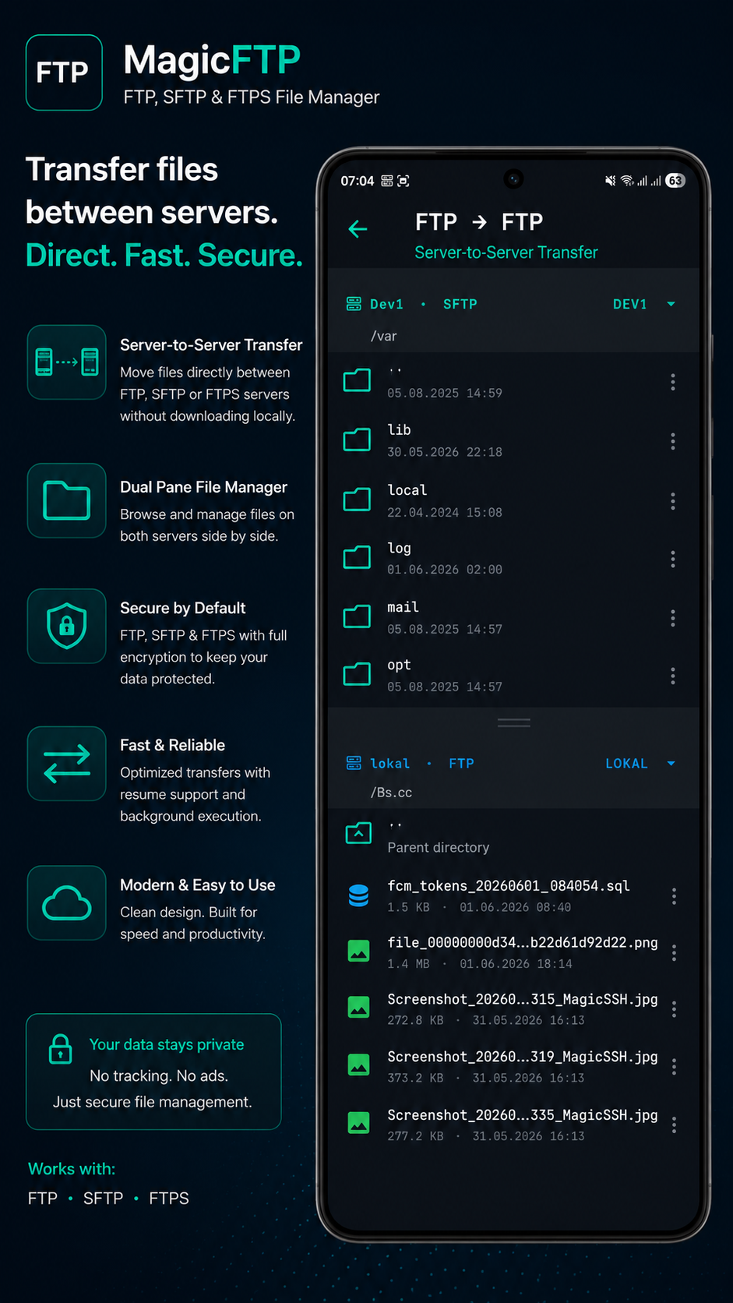Screen dimensions: 733x1303
Task: Select fcm_tokens_20260601_084054.sql file name
Action: (509, 886)
